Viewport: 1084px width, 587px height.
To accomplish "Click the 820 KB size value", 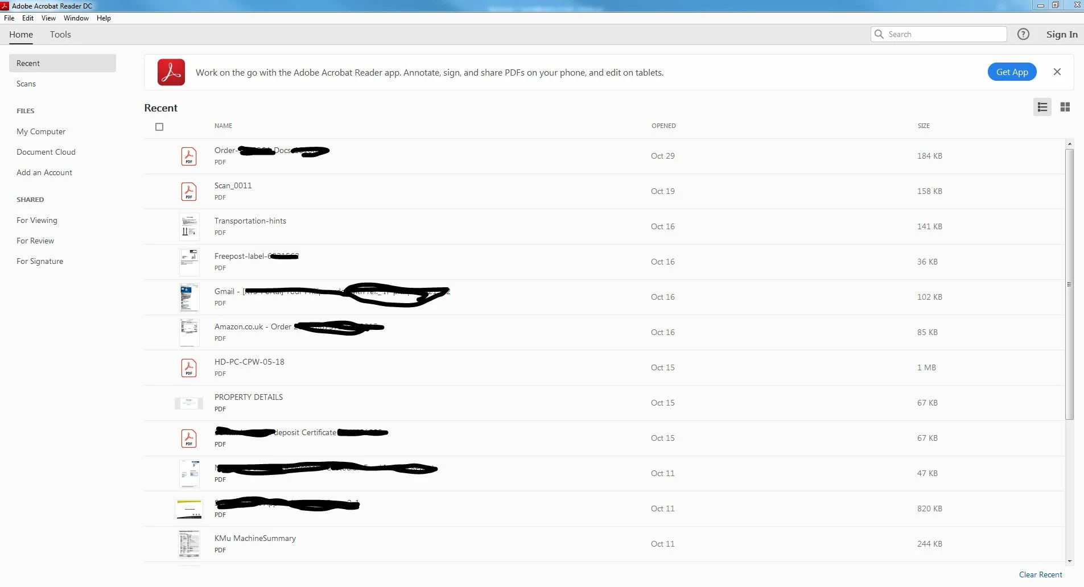I will tap(930, 509).
